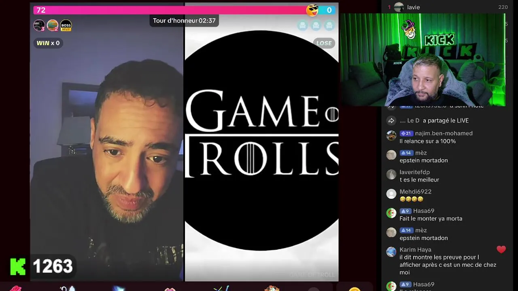Open lavie's avatar in the top viewers list
518x291 pixels.
tap(399, 7)
